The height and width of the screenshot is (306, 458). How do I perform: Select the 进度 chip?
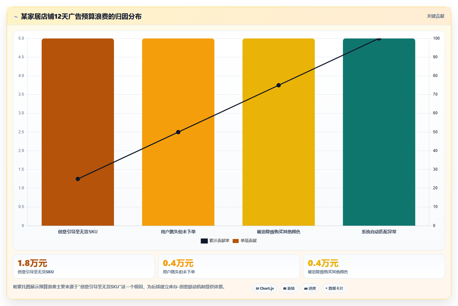[310, 288]
